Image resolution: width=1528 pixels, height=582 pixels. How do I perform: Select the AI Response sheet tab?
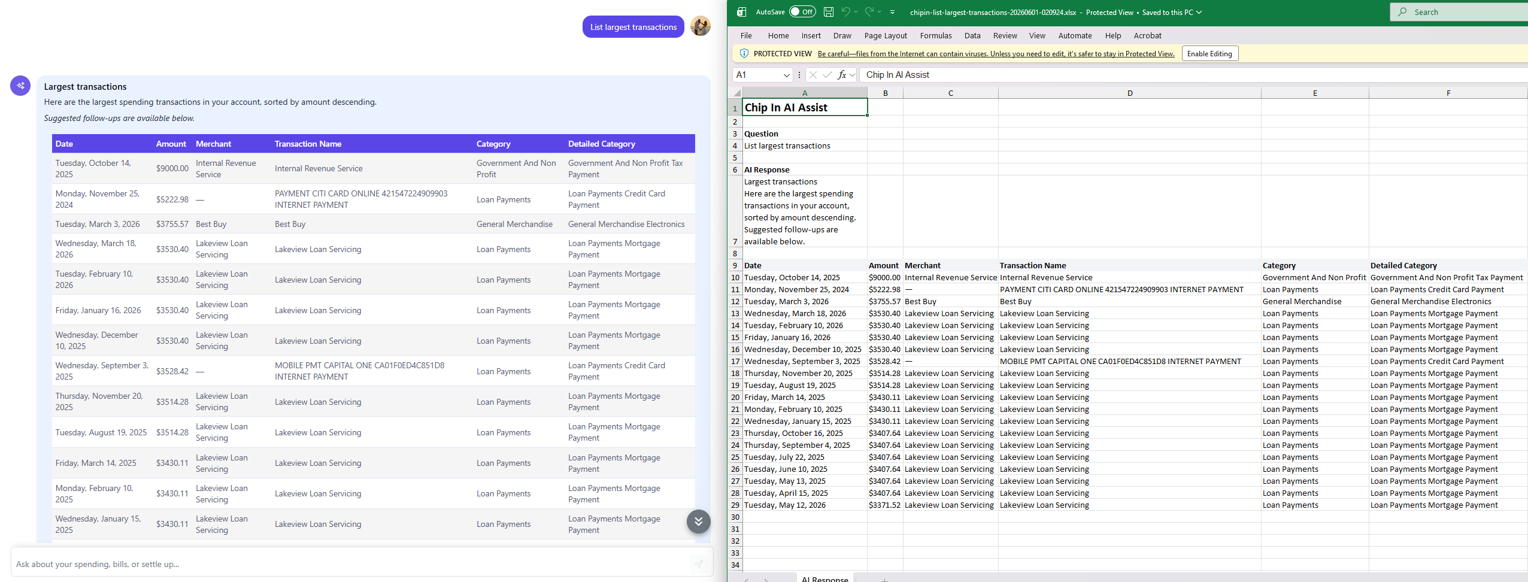point(824,578)
